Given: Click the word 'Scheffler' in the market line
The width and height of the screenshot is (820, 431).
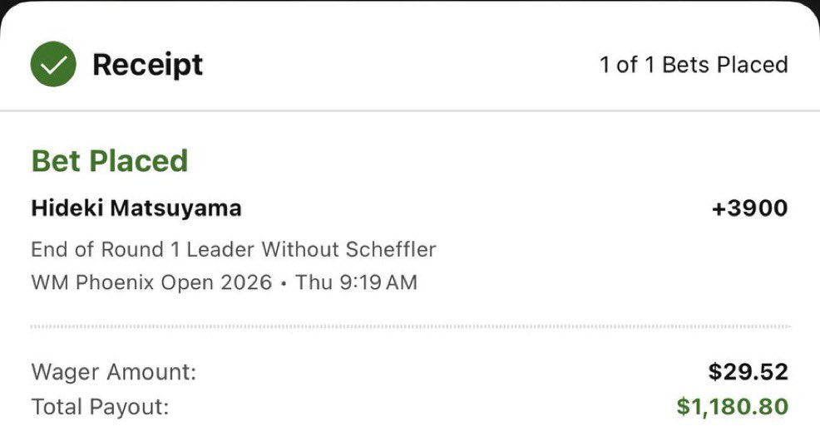Looking at the screenshot, I should pos(391,249).
